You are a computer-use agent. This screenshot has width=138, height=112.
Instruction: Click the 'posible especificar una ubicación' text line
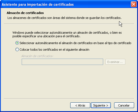coord(46,36)
